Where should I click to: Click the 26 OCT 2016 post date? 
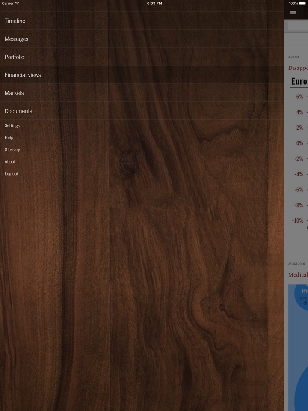[x=296, y=264]
